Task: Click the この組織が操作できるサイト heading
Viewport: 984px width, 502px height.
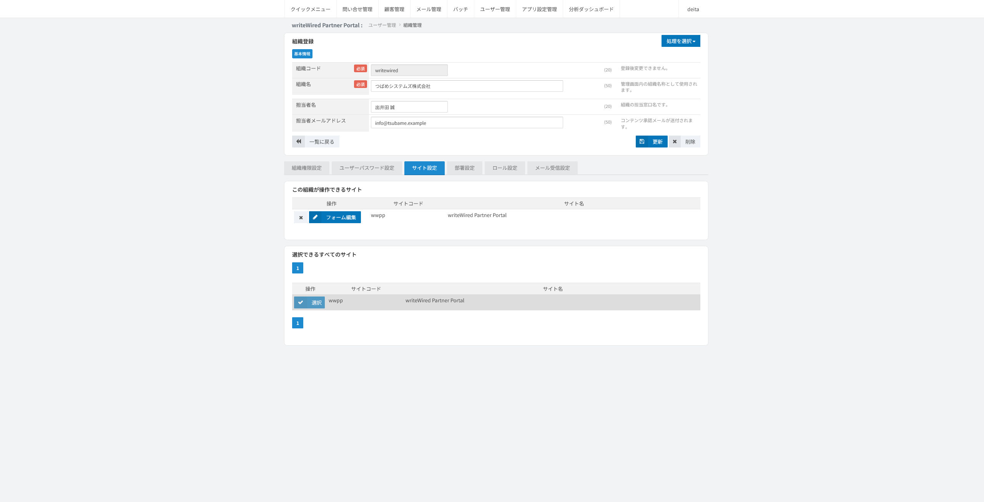Action: pos(327,189)
